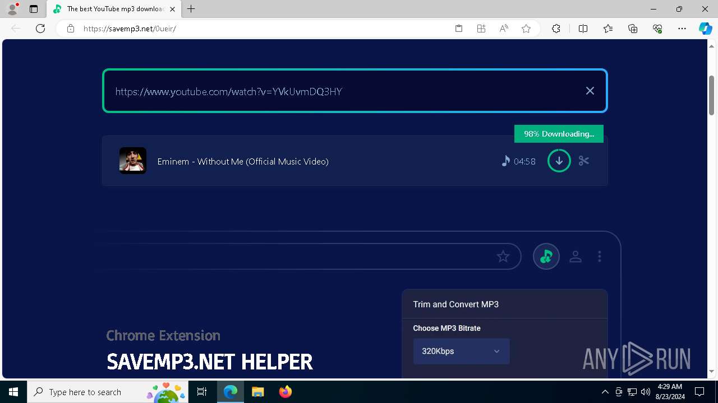Viewport: 718px width, 403px height.
Task: Open Edge Settings and more menu
Action: [682, 29]
